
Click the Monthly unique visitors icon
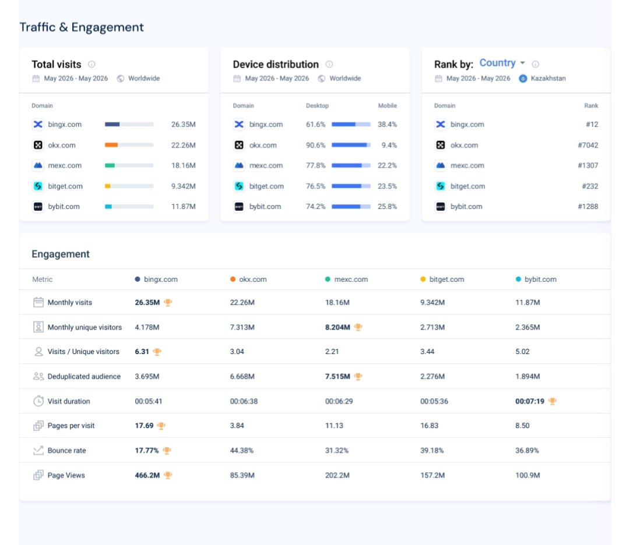tap(38, 327)
